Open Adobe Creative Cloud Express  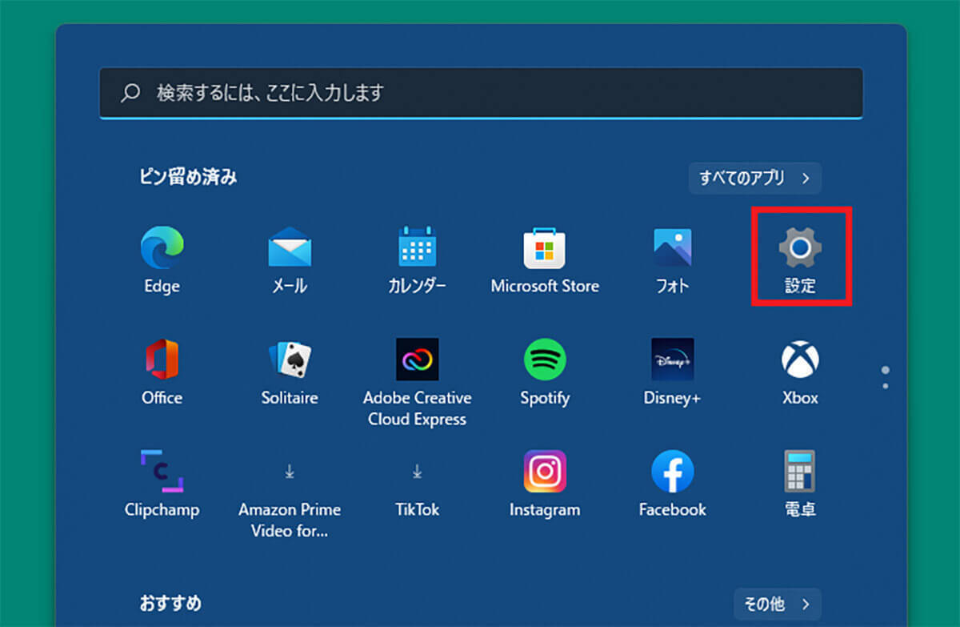(x=417, y=382)
